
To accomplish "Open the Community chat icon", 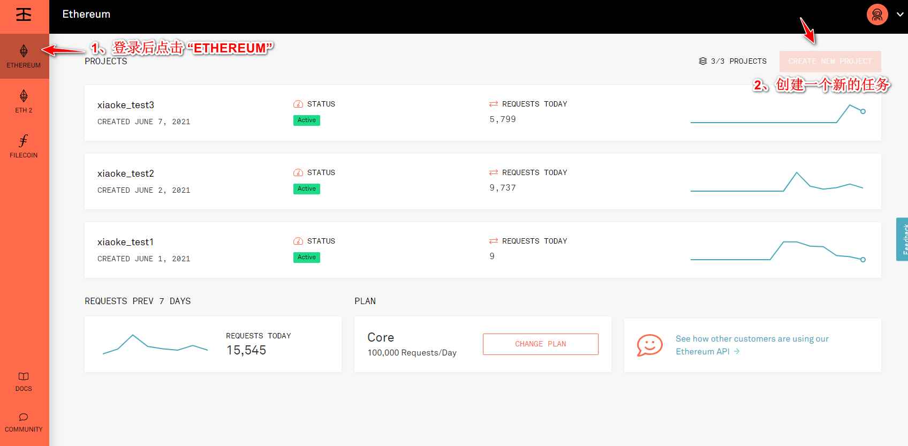I will (x=24, y=417).
